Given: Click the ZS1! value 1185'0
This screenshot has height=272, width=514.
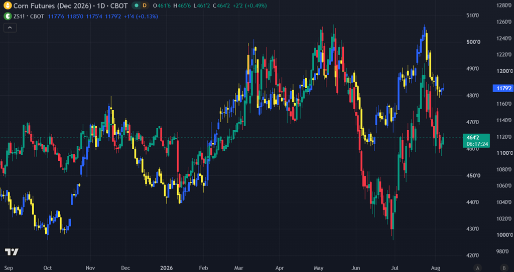Looking at the screenshot, I should (75, 16).
